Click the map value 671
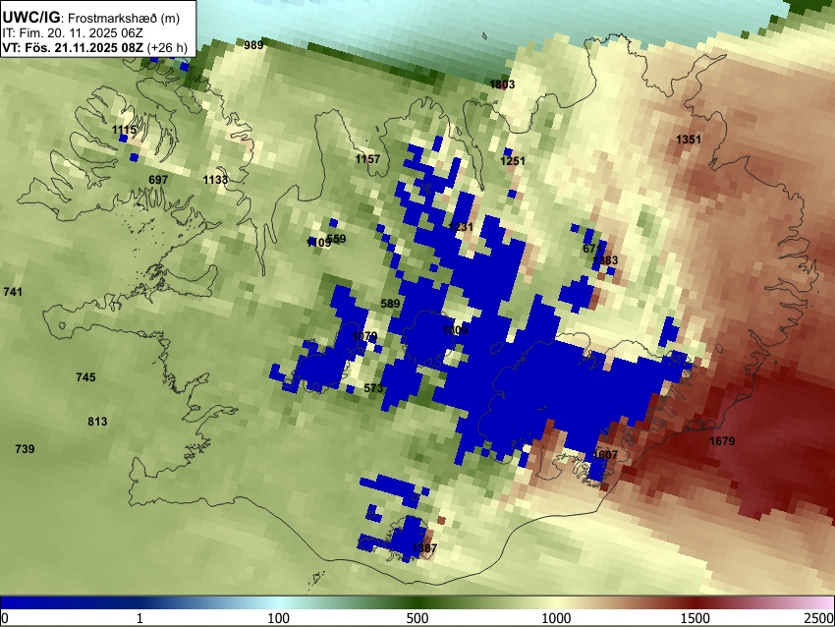Screen dimensions: 835x627 click(592, 249)
